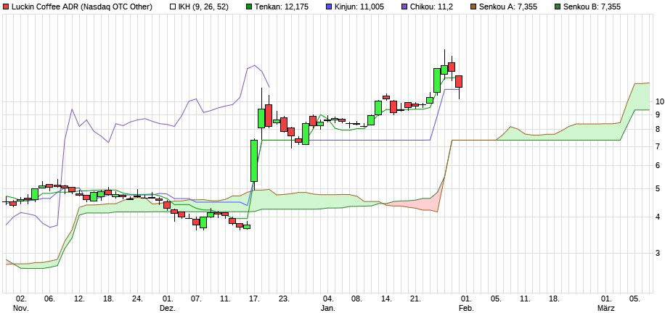Click date axis label '06.'

coord(50,299)
